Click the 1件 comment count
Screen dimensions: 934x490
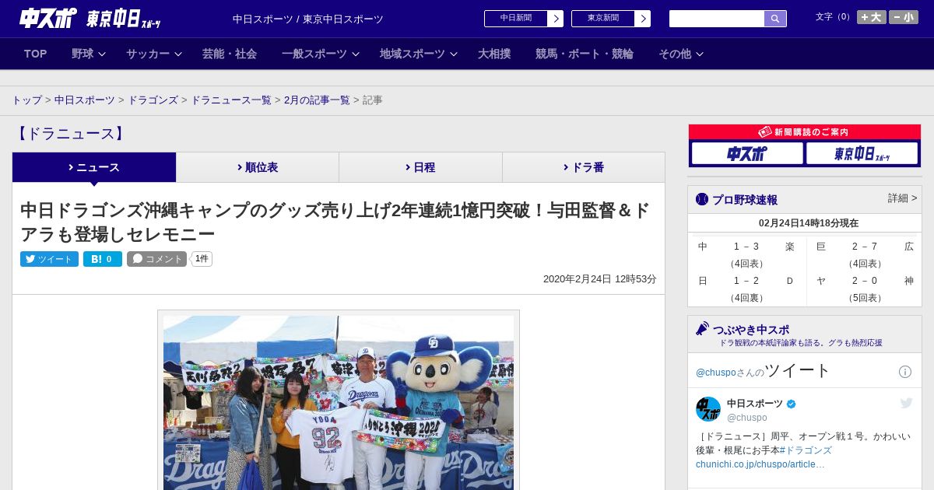point(202,259)
